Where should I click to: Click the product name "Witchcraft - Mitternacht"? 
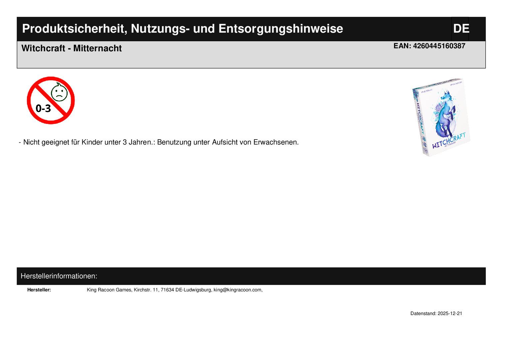click(72, 48)
